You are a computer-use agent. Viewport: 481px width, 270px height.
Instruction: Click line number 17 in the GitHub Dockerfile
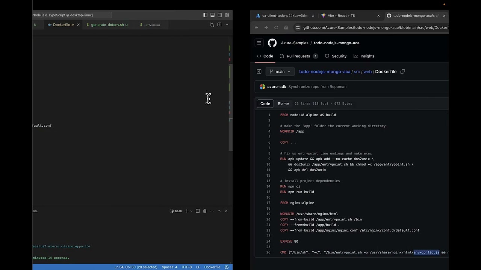pos(269,203)
